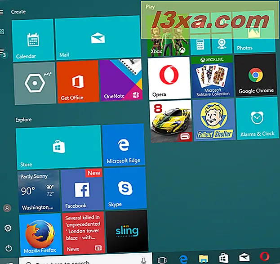
Task: Open the user account icon
Action: [7, 208]
